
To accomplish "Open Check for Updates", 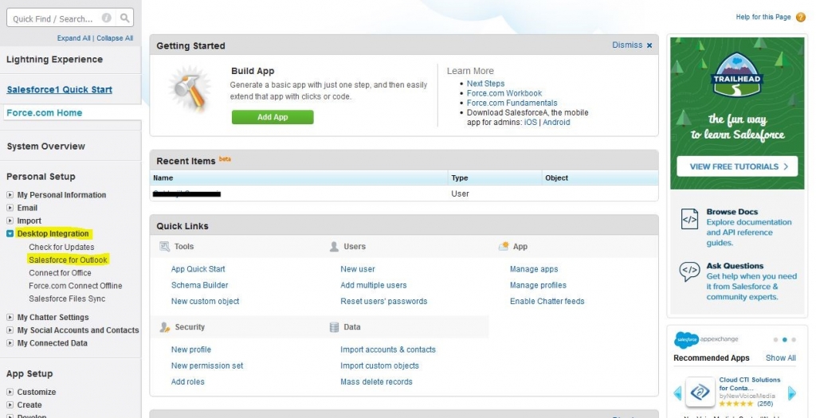I will tap(61, 247).
